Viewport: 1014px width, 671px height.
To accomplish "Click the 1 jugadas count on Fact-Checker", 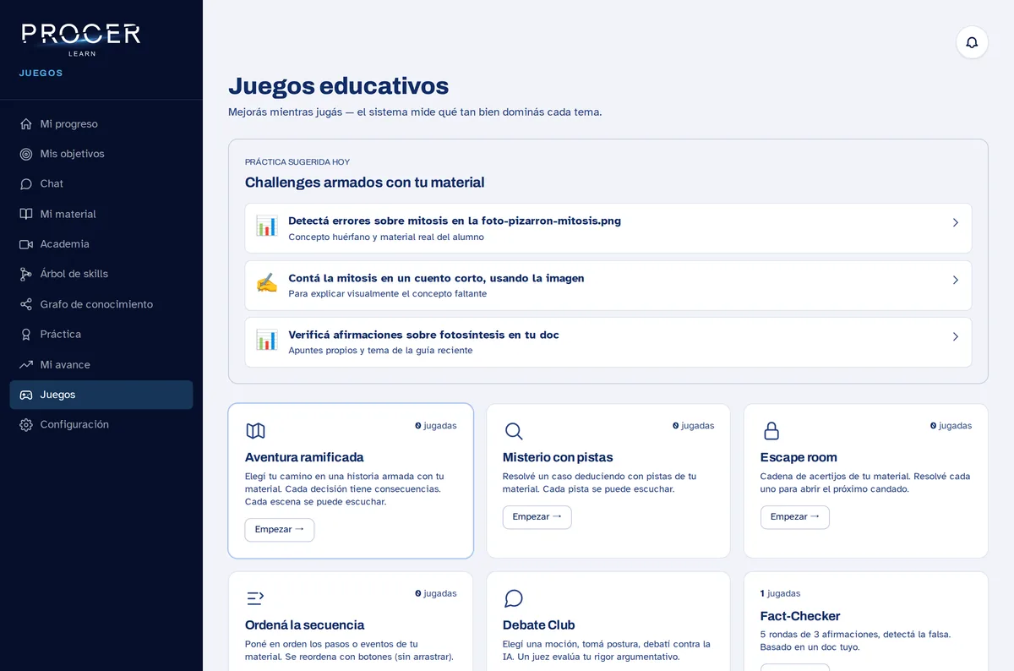I will [x=780, y=593].
